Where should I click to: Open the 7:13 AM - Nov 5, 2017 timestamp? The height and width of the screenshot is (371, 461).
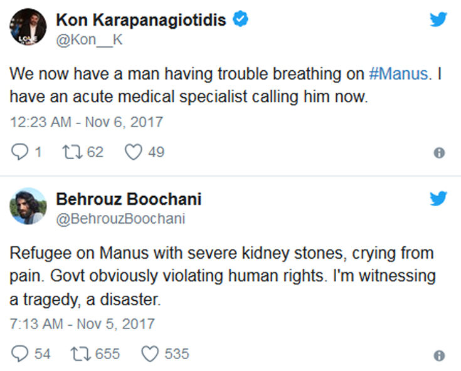[x=82, y=324]
